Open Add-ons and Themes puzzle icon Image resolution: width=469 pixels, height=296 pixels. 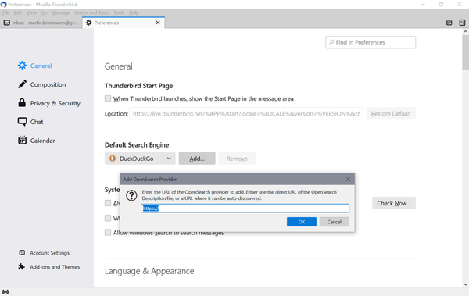click(22, 266)
